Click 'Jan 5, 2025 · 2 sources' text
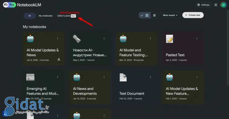 tap(38, 60)
